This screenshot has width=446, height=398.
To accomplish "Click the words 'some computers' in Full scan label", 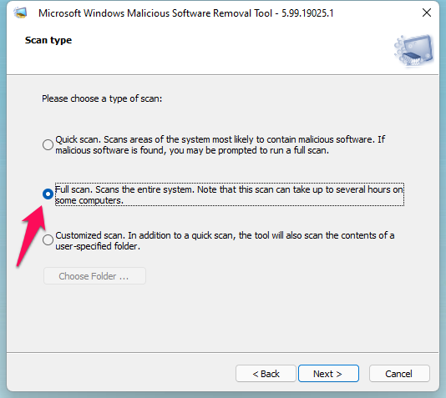I will coord(89,200).
